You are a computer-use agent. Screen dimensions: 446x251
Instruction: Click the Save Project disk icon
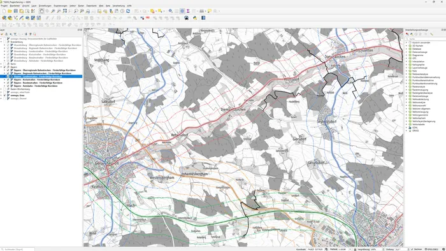(16, 11)
